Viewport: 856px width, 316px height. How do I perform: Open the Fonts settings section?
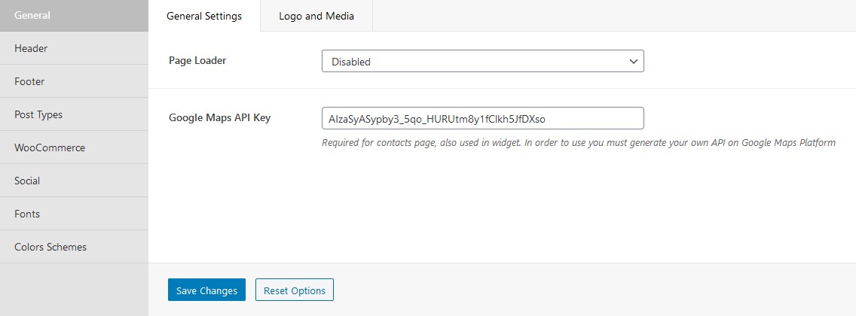pos(74,214)
